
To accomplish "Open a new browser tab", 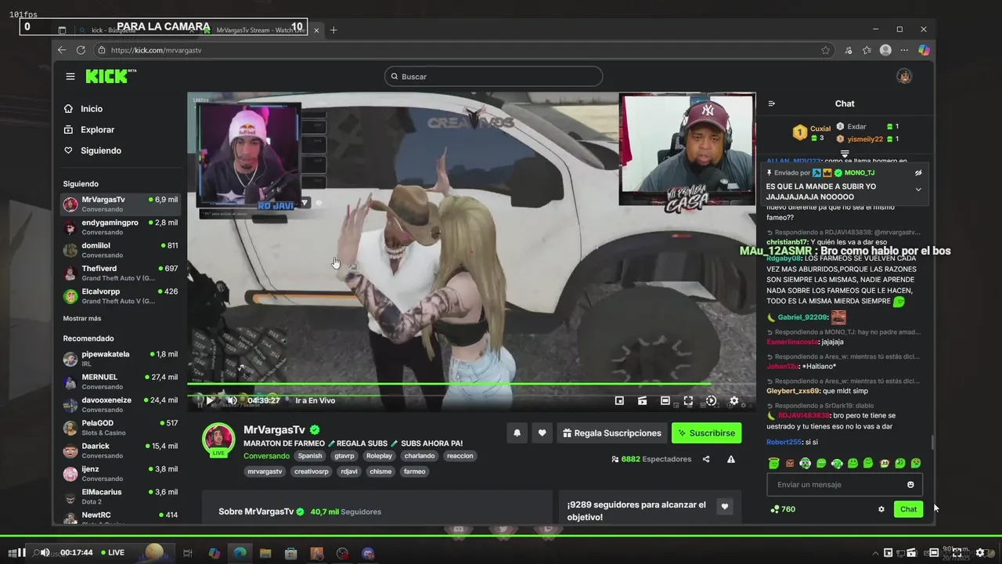I will pyautogui.click(x=333, y=30).
